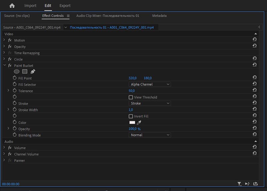The width and height of the screenshot is (267, 191).
Task: Enable the View Threshold checkbox
Action: pos(131,97)
